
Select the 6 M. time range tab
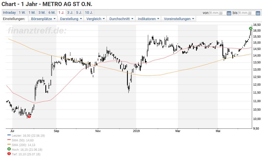tap(52, 13)
